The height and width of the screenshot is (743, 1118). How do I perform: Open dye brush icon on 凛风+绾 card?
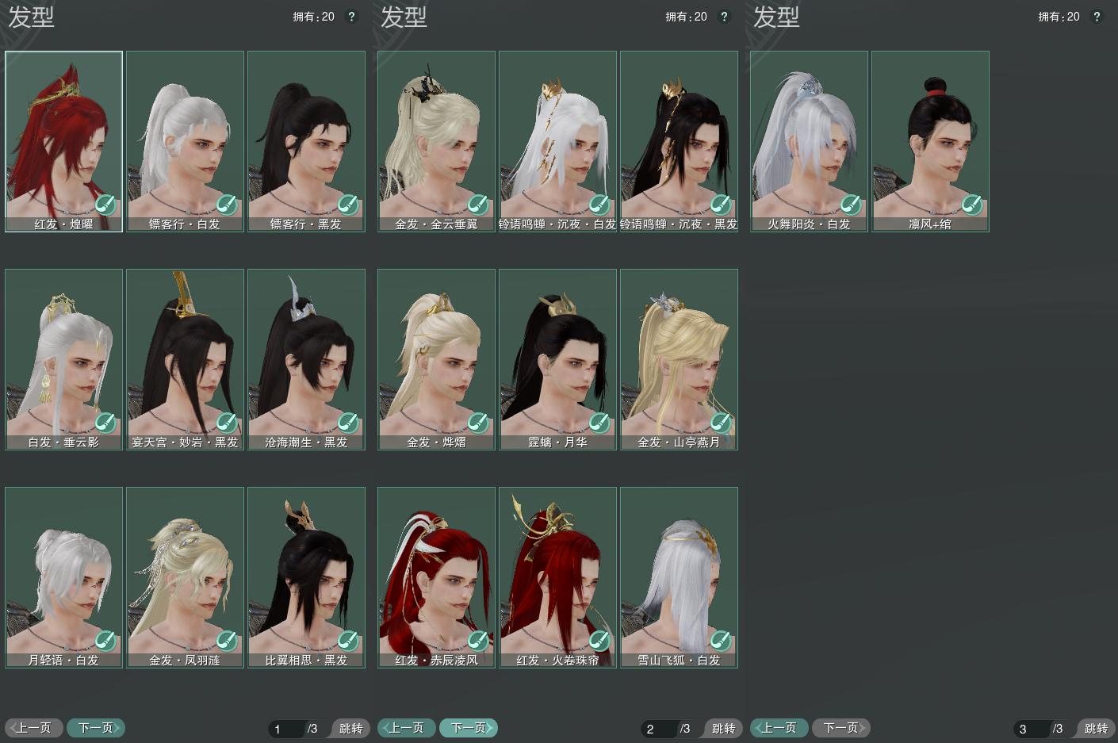(x=972, y=205)
